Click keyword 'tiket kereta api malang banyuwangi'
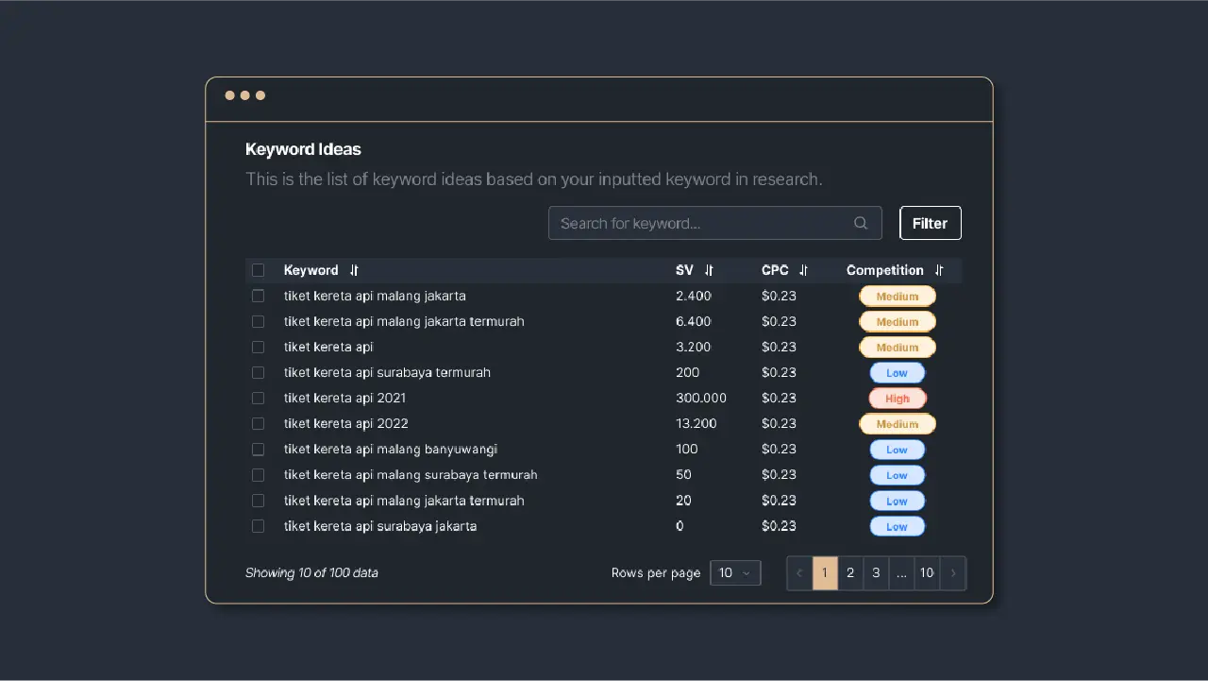 391,449
